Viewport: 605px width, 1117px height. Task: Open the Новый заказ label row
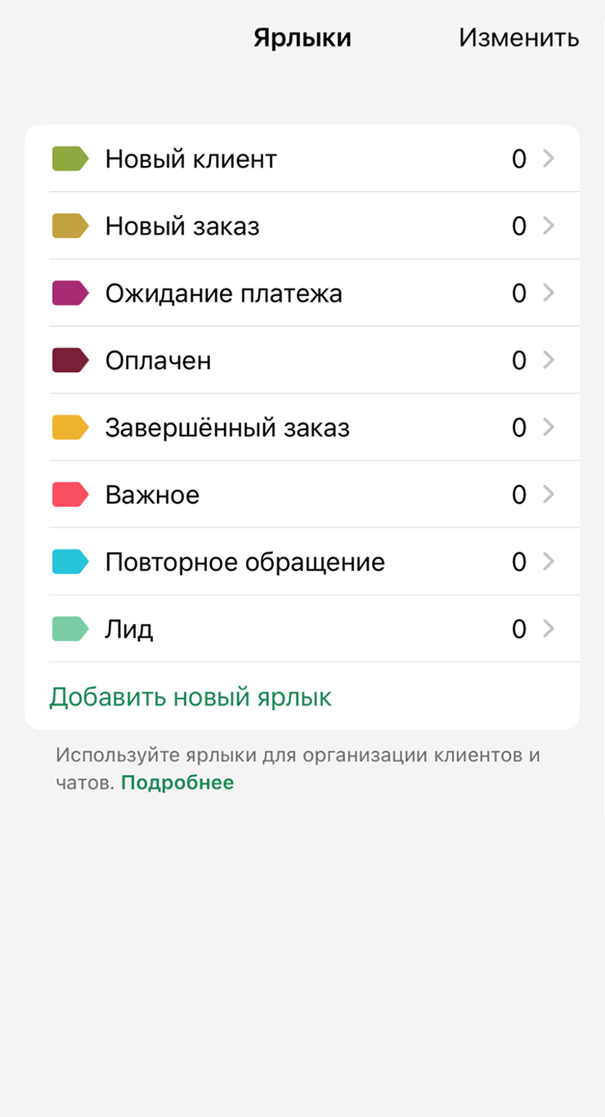(182, 226)
